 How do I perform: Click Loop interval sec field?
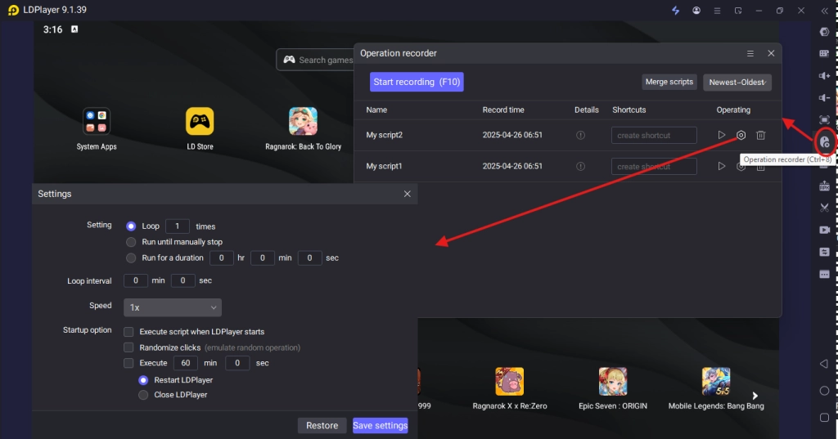pyautogui.click(x=182, y=280)
